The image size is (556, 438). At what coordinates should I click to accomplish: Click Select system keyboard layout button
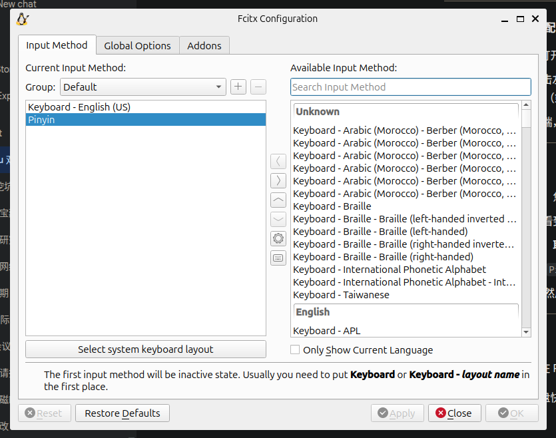tap(145, 349)
